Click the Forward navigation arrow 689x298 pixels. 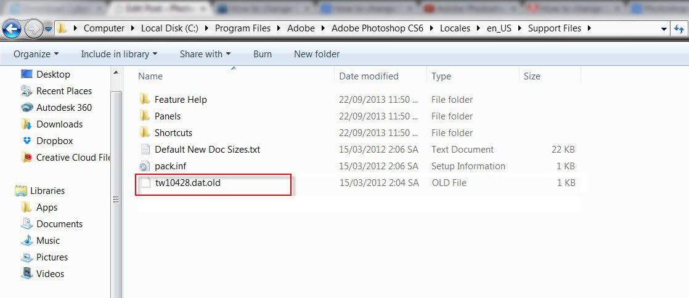32,29
